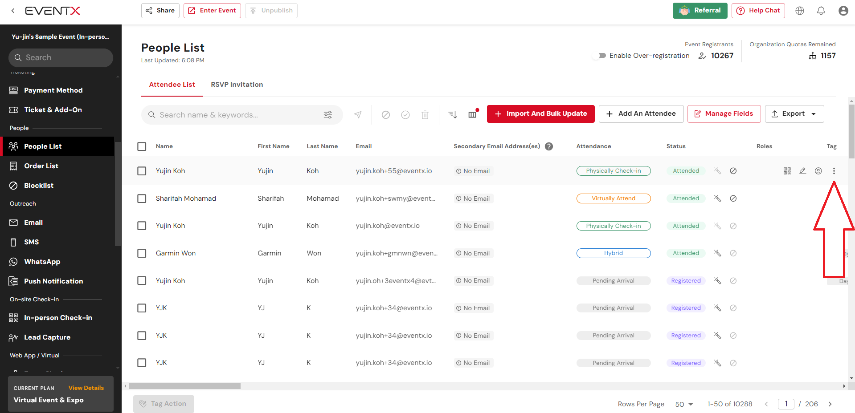
Task: Click unregister icon in Sharifah Mohamad row
Action: click(718, 198)
